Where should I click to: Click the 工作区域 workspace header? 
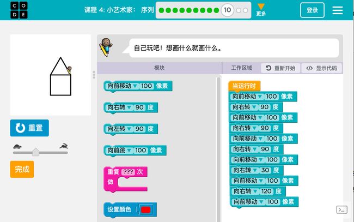click(x=242, y=68)
